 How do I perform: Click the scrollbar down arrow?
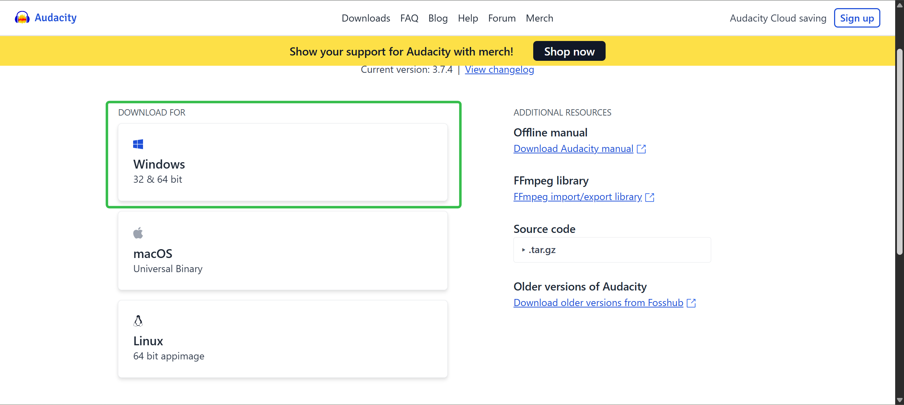point(900,400)
